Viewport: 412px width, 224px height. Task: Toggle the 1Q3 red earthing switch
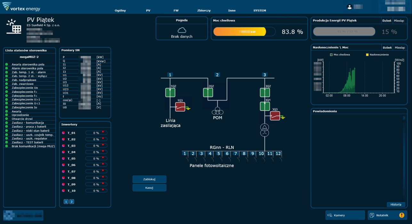[180, 107]
